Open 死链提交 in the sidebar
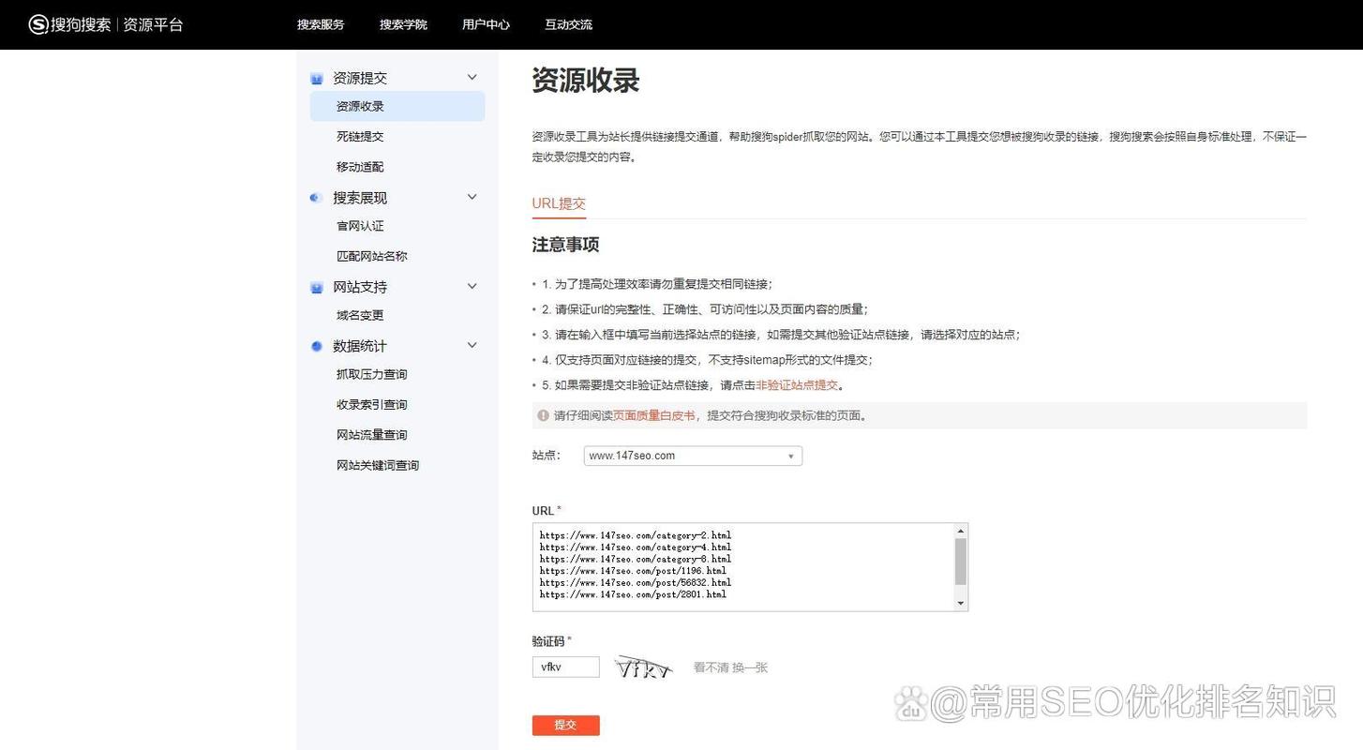This screenshot has height=750, width=1363. (x=360, y=137)
